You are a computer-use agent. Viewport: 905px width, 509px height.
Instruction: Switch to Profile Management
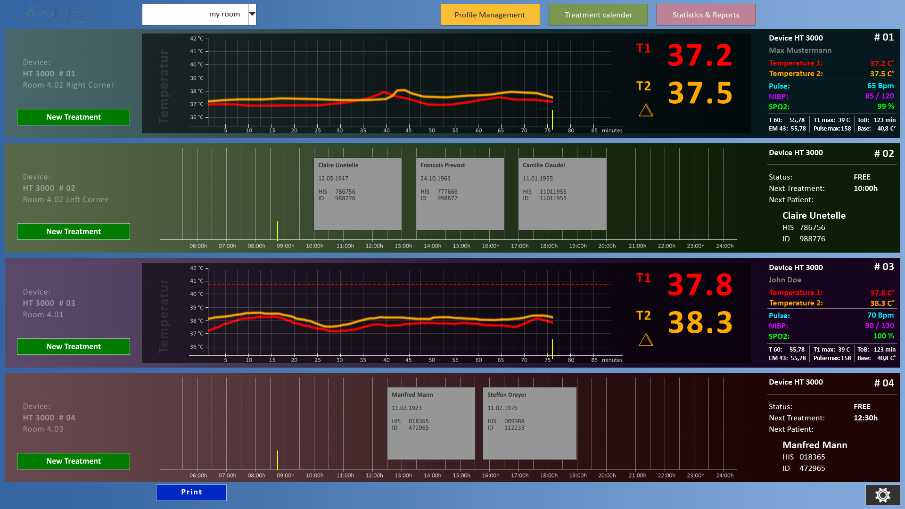[490, 15]
